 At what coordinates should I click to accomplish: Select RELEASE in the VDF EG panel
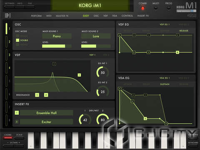[184, 31]
